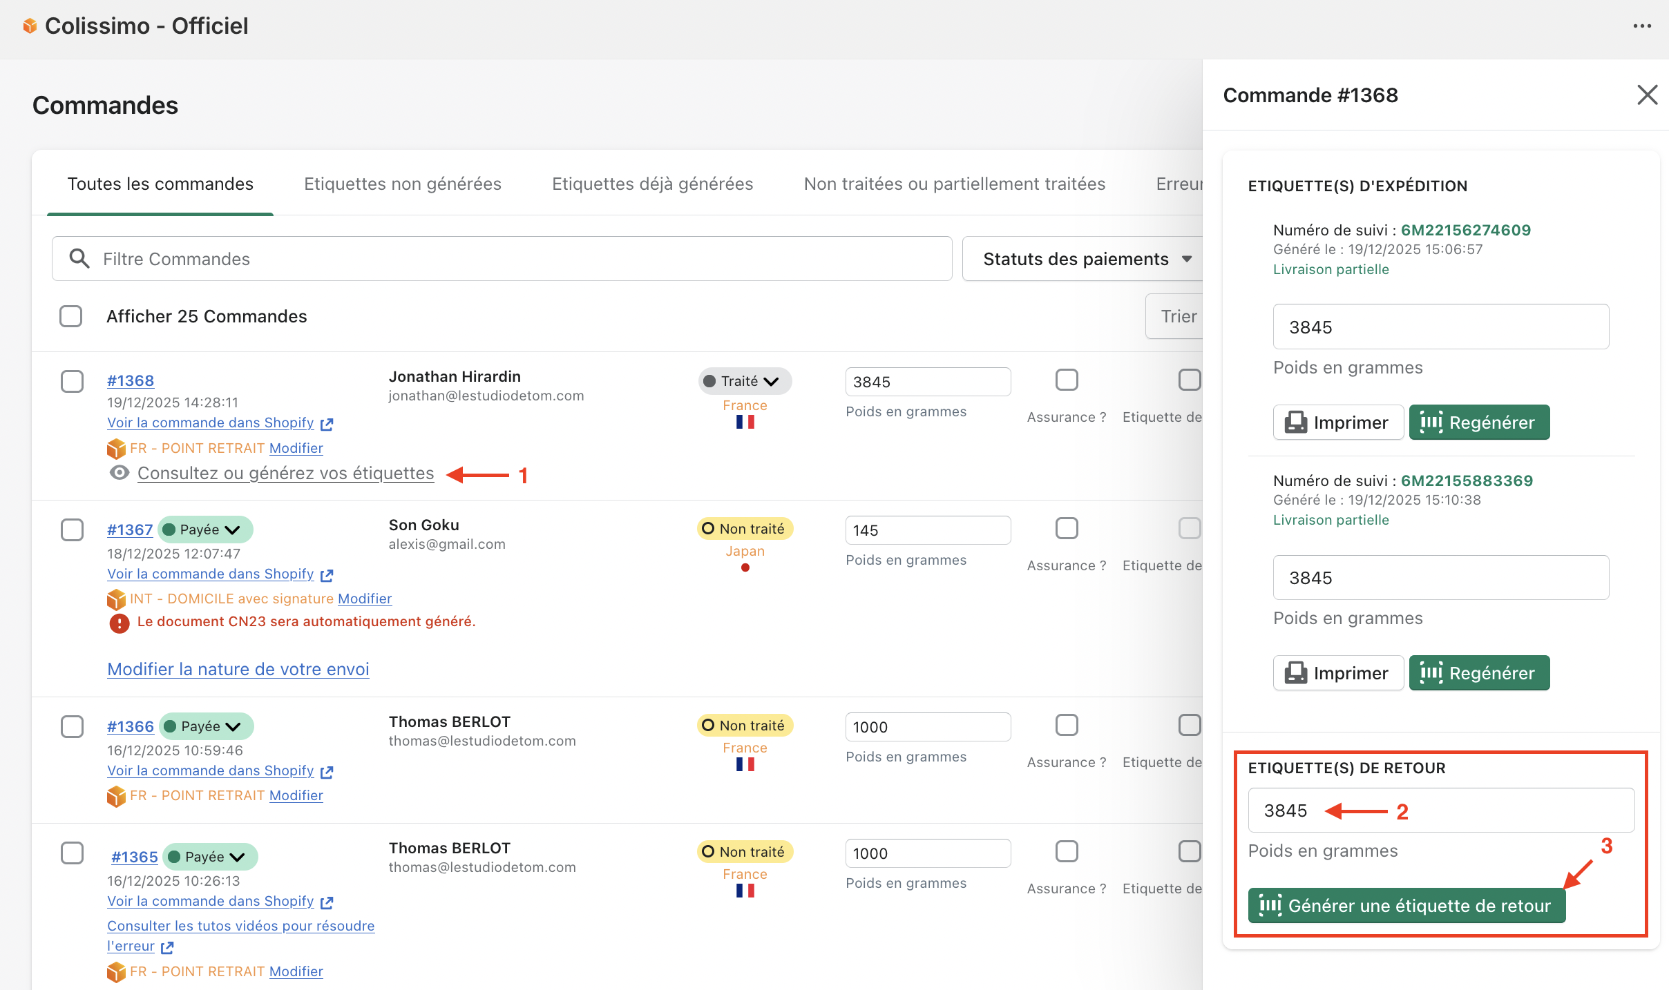Click external link icon beside l'erreur
Screen dimensions: 1669x990
(x=167, y=947)
